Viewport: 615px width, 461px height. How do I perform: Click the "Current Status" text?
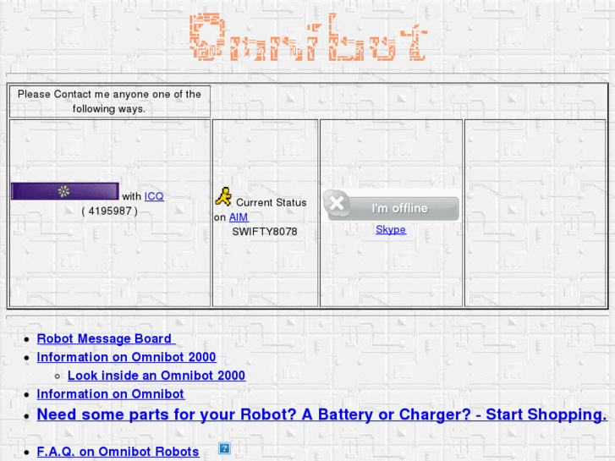(272, 202)
